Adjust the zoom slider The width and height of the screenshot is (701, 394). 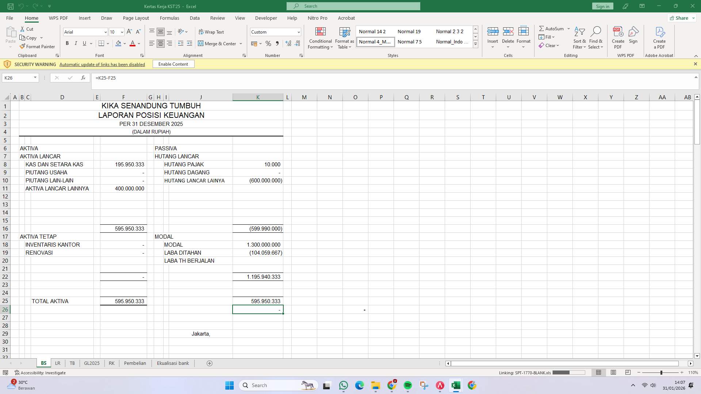[661, 372]
